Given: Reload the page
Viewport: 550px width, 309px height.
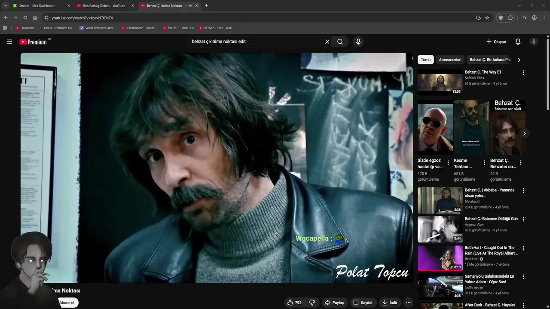Looking at the screenshot, I should click(x=25, y=18).
